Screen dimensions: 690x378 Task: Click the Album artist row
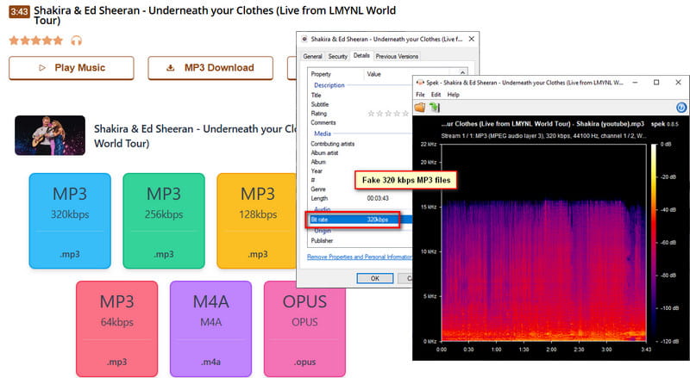[x=360, y=153]
